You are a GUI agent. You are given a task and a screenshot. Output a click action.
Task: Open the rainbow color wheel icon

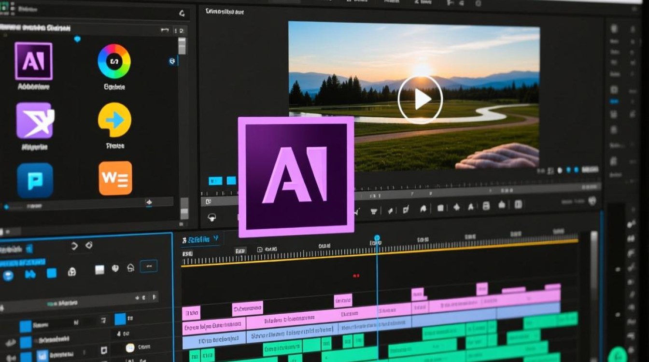click(114, 61)
